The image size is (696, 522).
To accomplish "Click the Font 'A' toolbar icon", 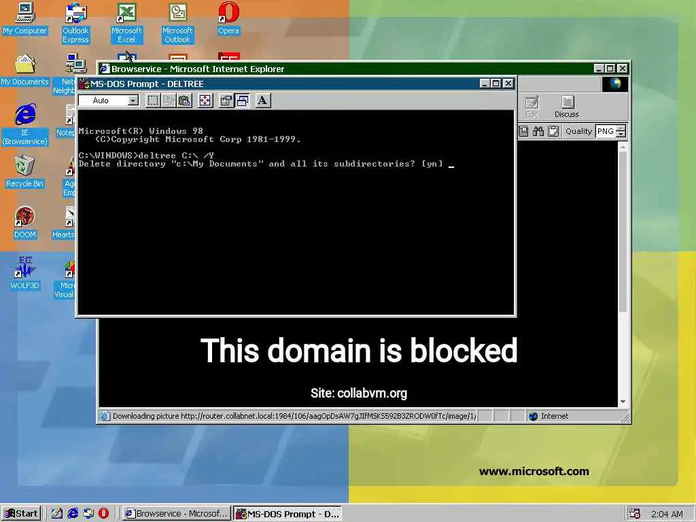I will click(263, 101).
